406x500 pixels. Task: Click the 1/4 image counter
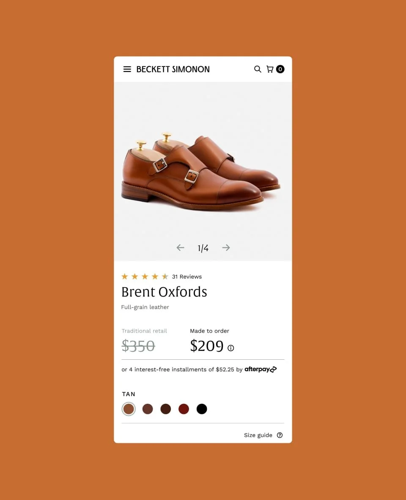(x=203, y=248)
